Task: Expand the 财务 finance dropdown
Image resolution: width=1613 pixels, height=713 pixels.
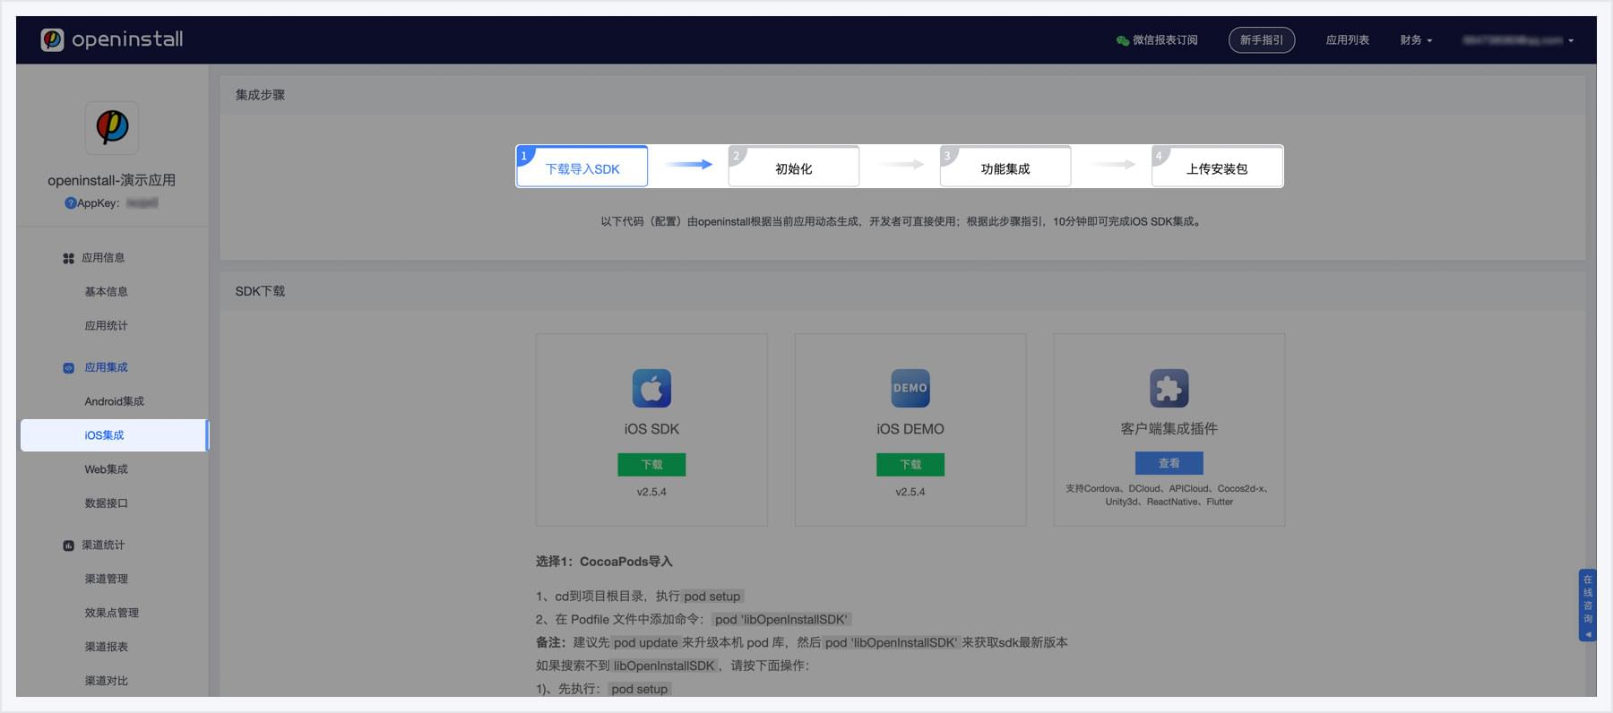Action: click(x=1416, y=40)
